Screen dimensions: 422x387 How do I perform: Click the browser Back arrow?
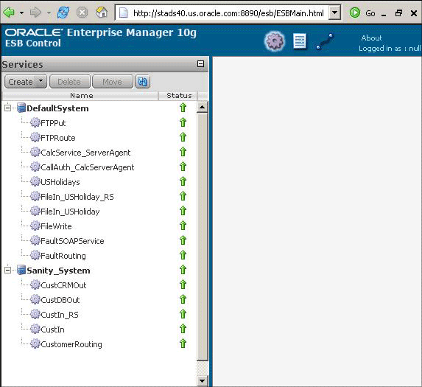(10, 13)
